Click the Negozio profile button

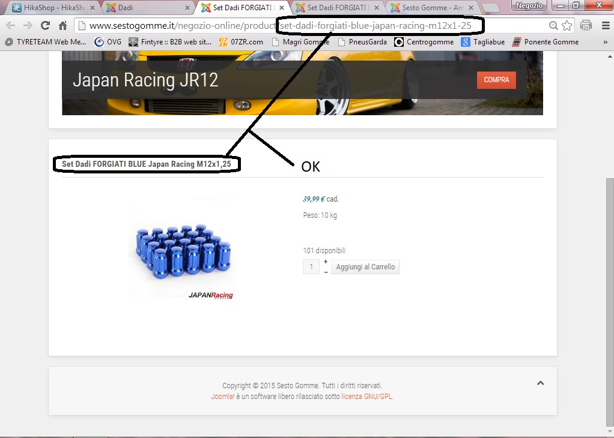click(x=529, y=5)
